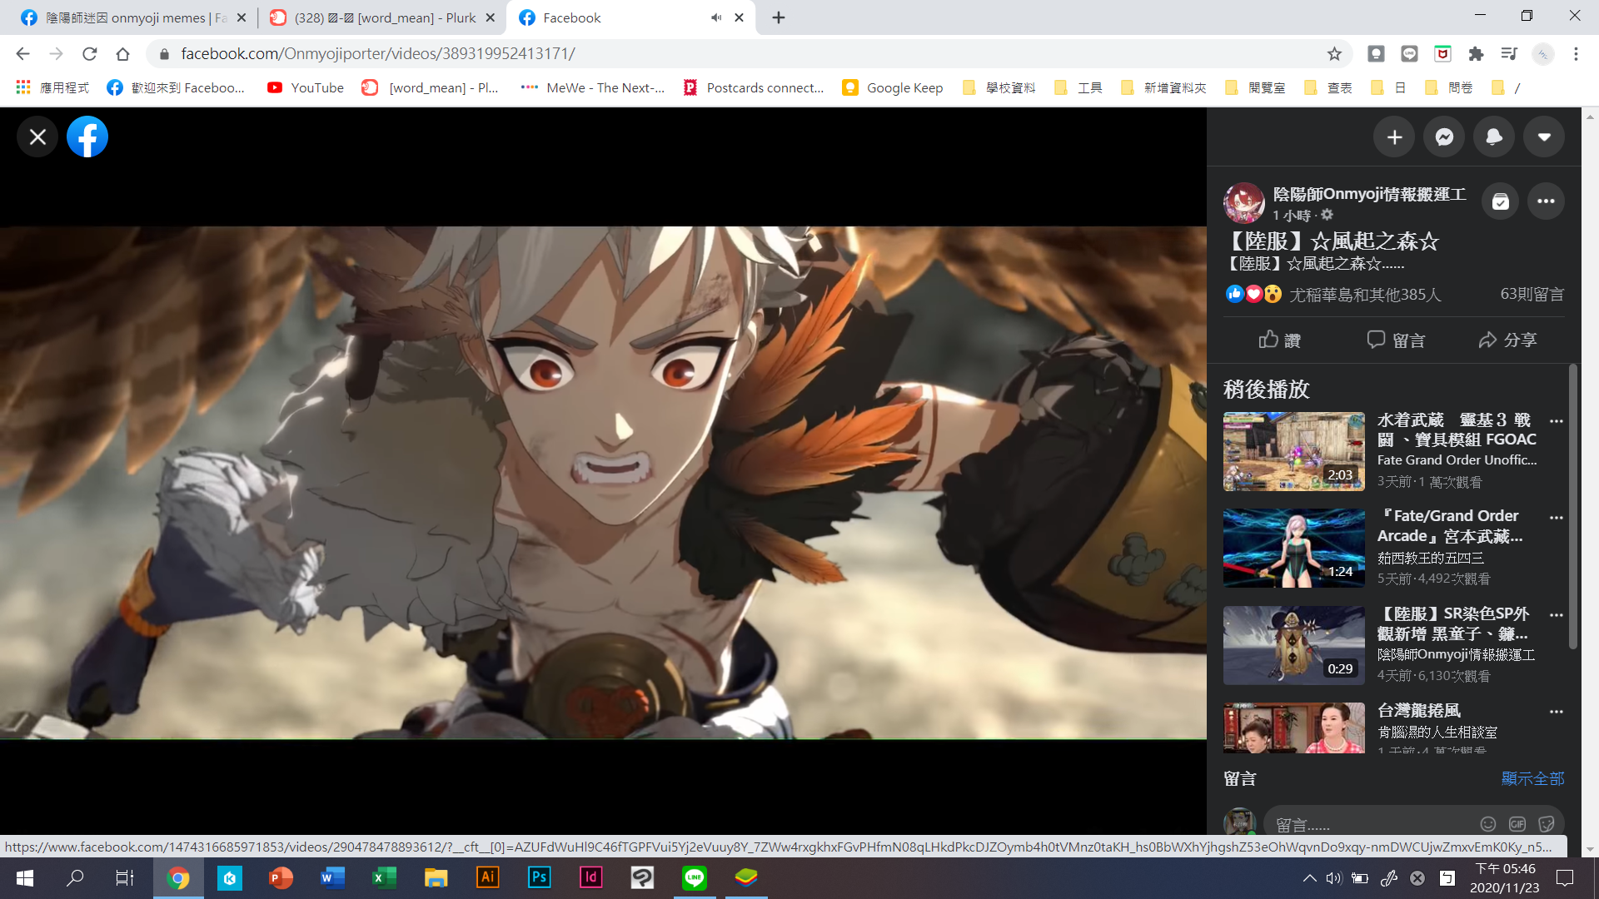Open the media control queue icon
1599x899 pixels.
click(x=1509, y=54)
